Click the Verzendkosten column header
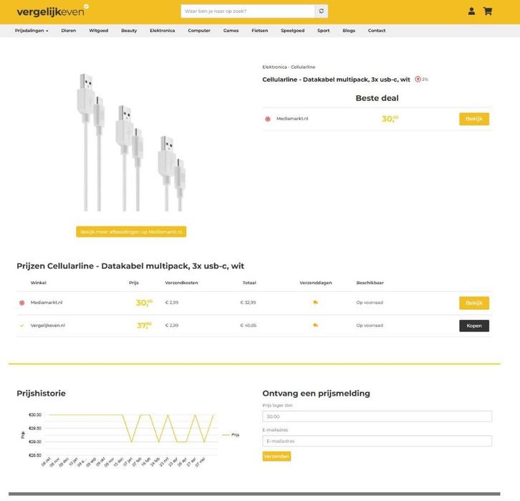Viewport: 520px width, 501px height. point(181,283)
